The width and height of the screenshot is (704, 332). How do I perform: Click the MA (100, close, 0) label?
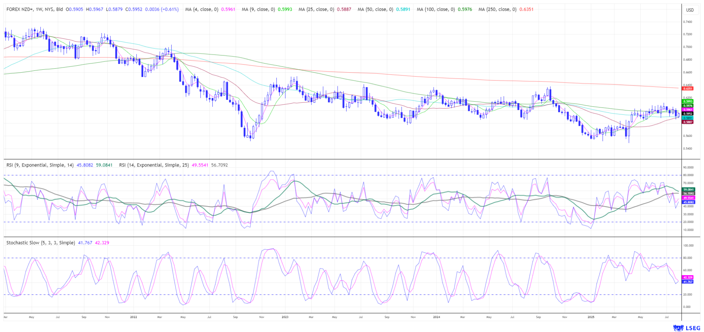436,10
